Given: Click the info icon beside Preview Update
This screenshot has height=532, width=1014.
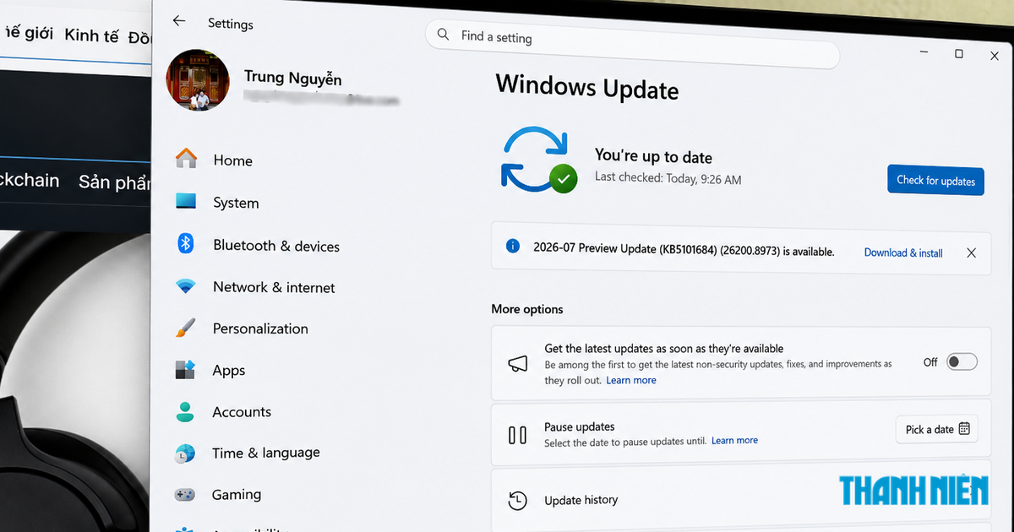Looking at the screenshot, I should [512, 246].
